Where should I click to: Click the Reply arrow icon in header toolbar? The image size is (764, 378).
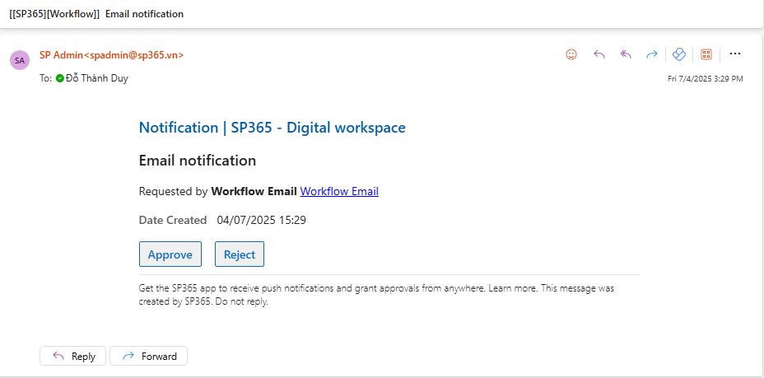(x=599, y=54)
